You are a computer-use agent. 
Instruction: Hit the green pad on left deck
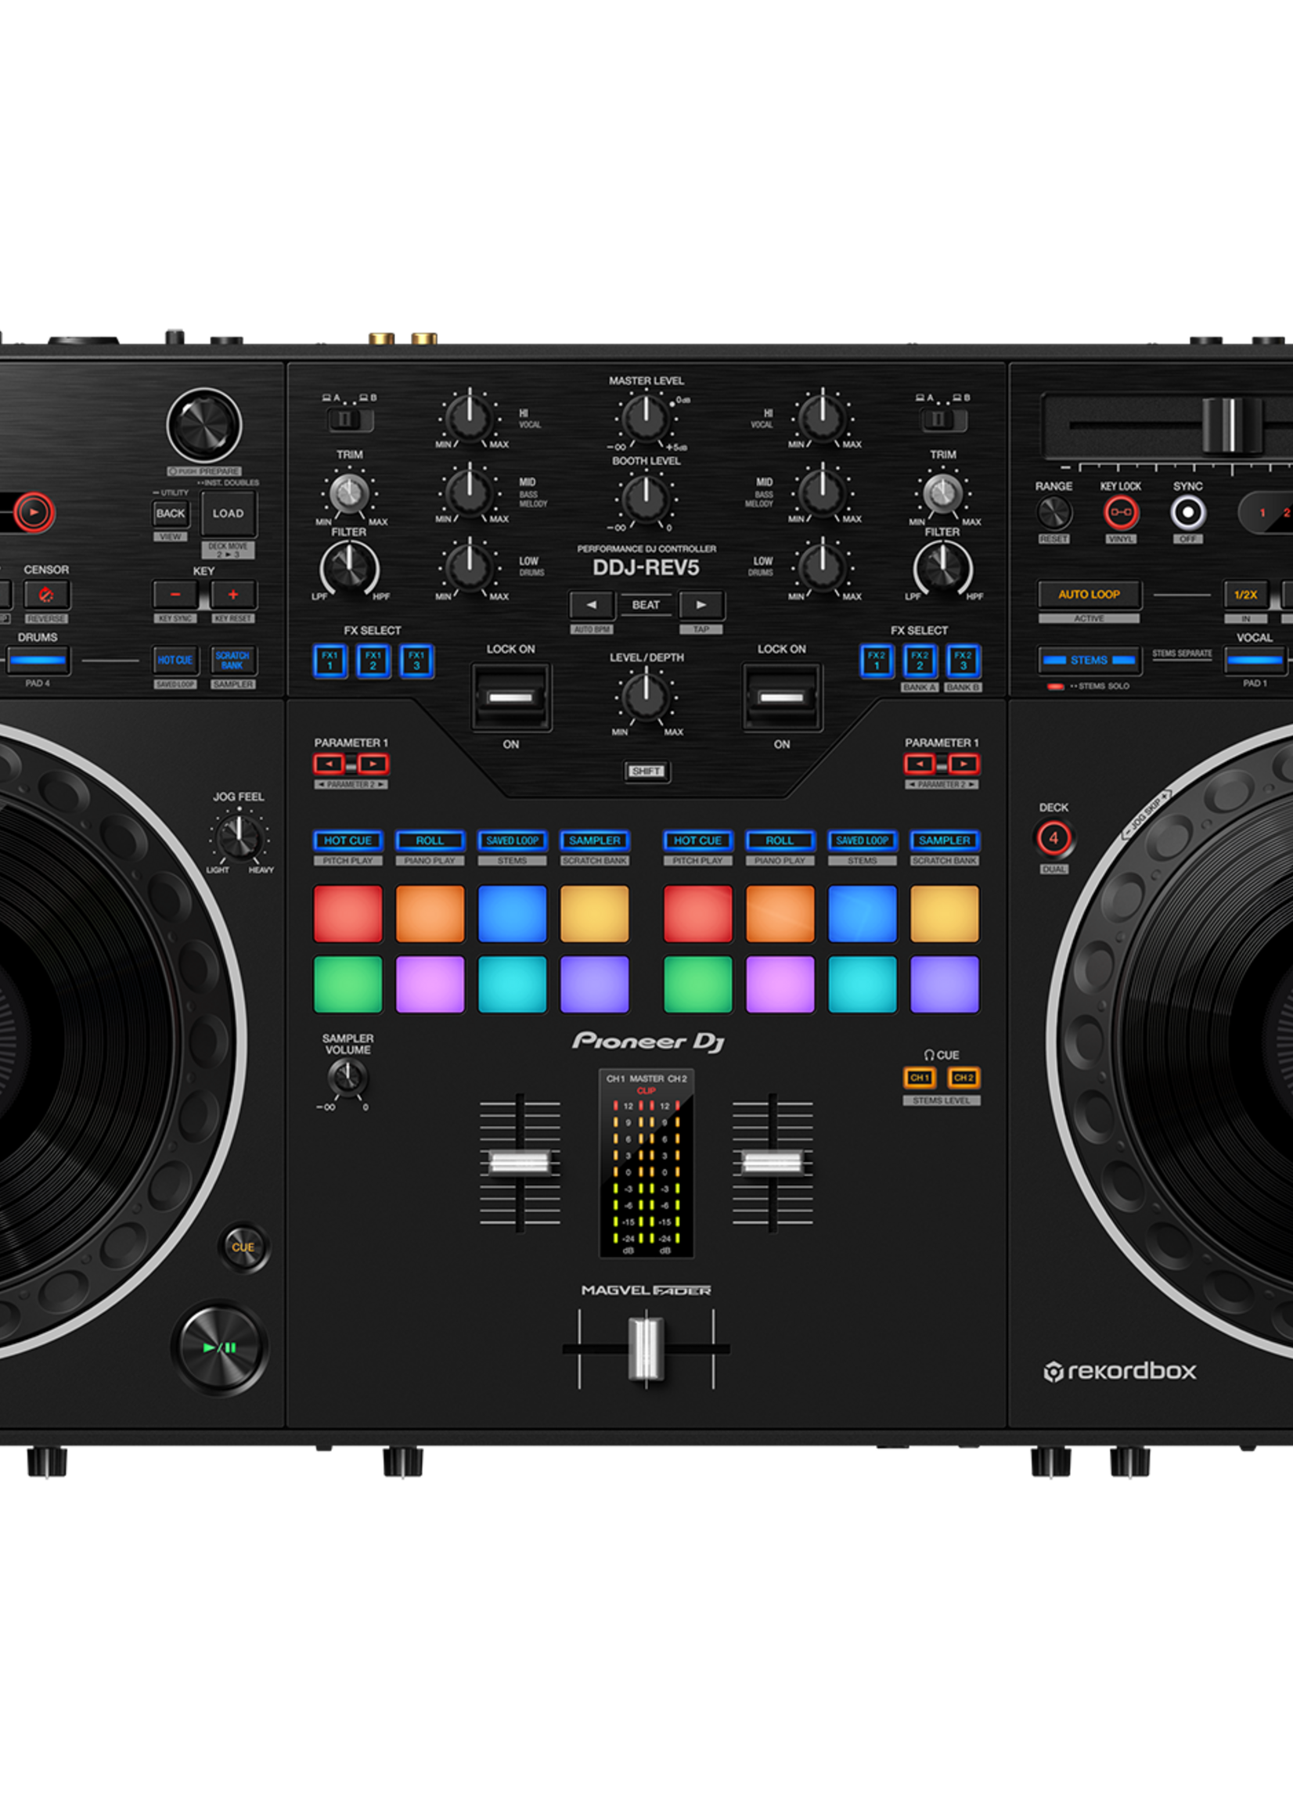pyautogui.click(x=348, y=984)
